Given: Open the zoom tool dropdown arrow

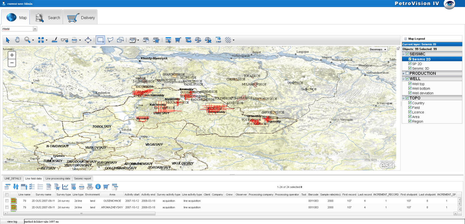Looking at the screenshot, I should coord(33,40).
